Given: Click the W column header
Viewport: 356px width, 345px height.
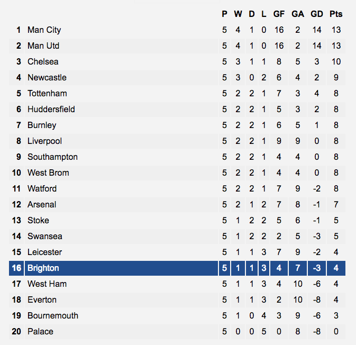Looking at the screenshot, I should pyautogui.click(x=238, y=14).
